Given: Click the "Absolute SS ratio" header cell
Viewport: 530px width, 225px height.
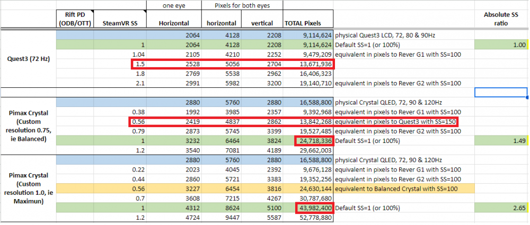Looking at the screenshot, I should 501,19.
